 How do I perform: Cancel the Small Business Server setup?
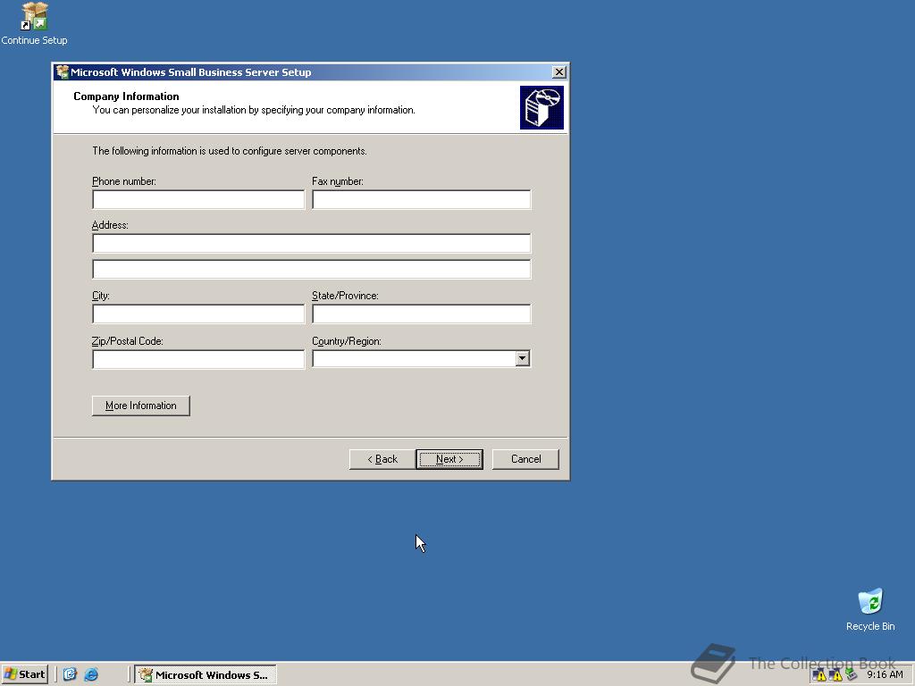(x=525, y=459)
